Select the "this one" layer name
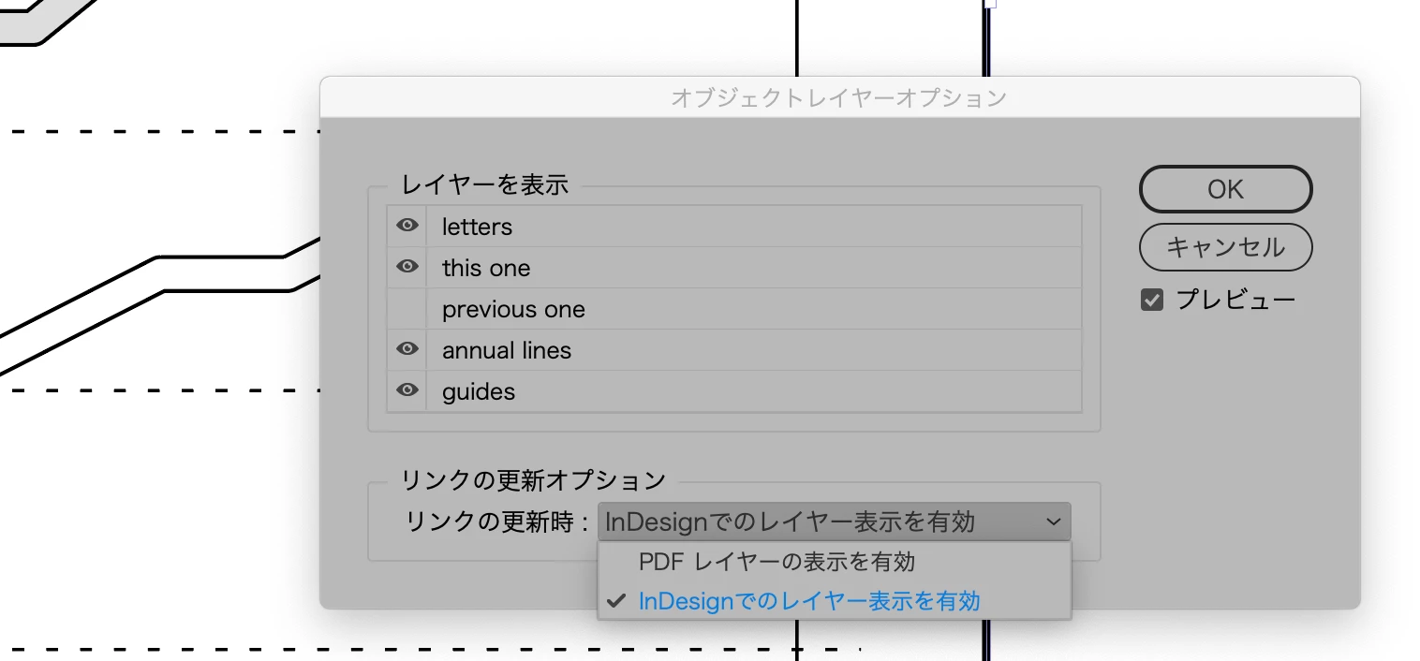This screenshot has height=661, width=1420. [486, 268]
